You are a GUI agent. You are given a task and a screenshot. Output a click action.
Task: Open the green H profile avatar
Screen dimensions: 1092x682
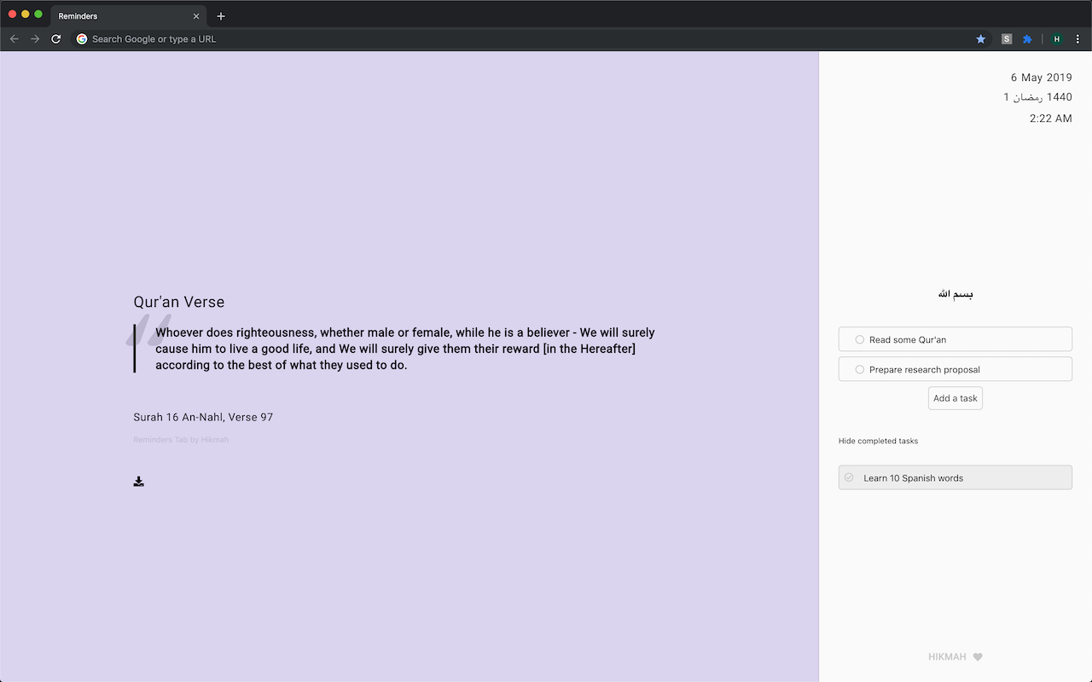tap(1057, 39)
